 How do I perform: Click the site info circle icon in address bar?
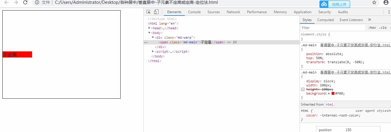pos(37,3)
